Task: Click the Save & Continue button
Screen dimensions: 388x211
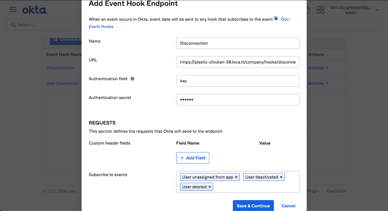Action: point(253,206)
